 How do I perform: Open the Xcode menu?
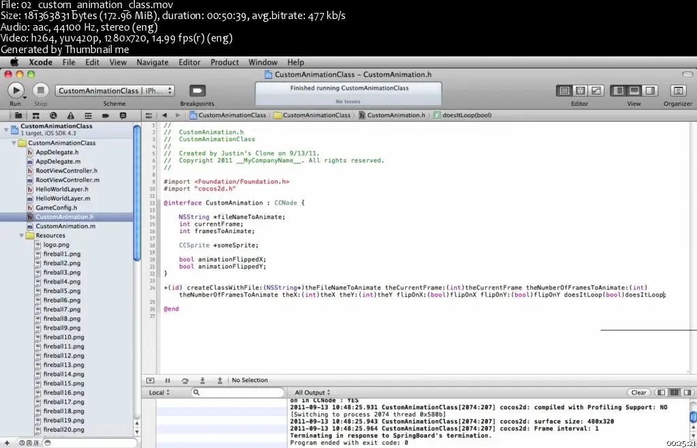point(40,63)
